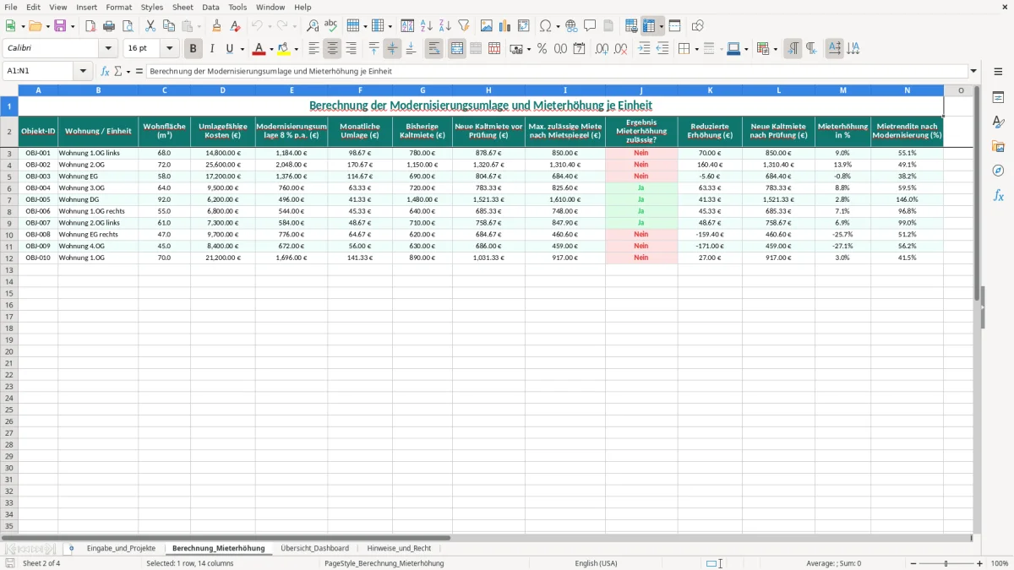Insert a hyperlink

coord(572,26)
